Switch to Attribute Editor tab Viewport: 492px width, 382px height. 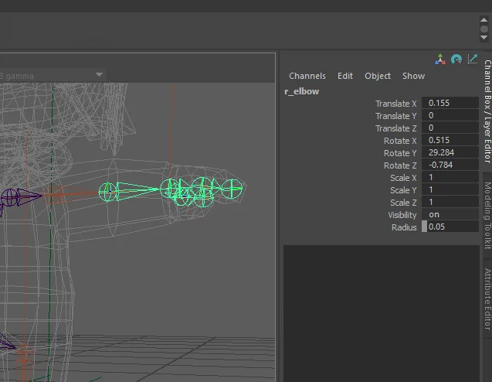pos(487,298)
